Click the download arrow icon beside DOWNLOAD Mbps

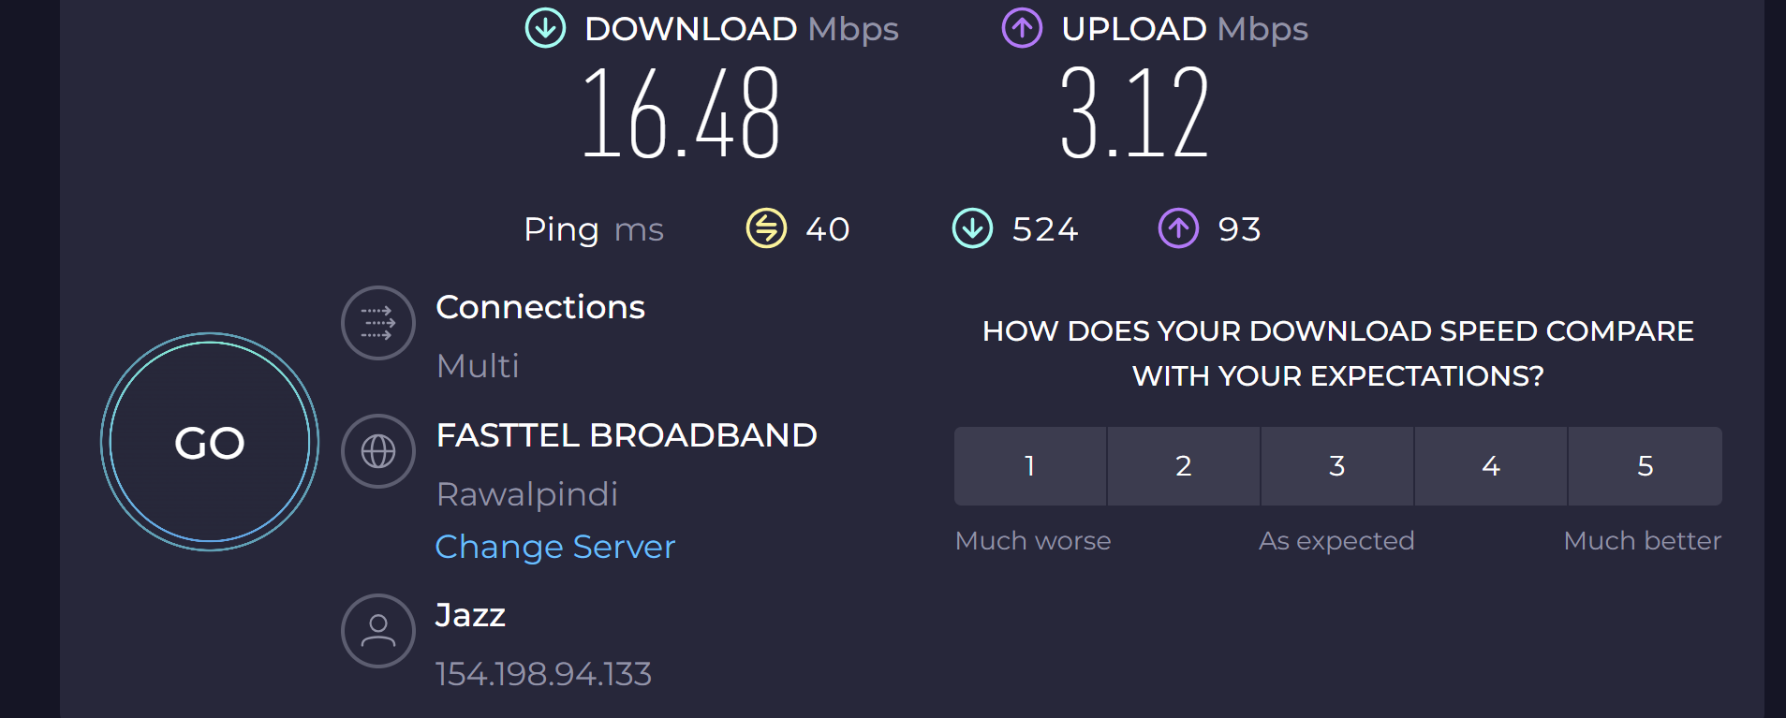(545, 28)
